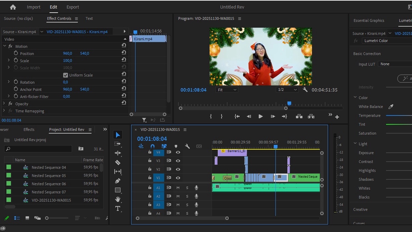Open the program monitor wrench settings
This screenshot has height=232, width=412.
point(305,90)
